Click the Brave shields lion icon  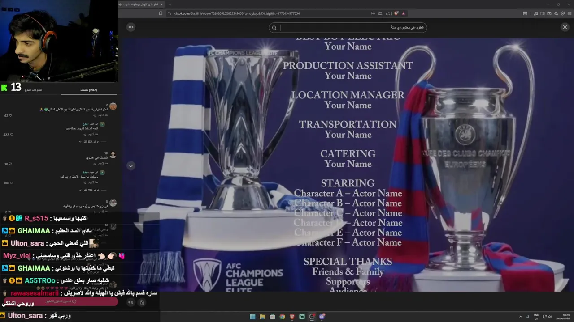click(x=396, y=13)
